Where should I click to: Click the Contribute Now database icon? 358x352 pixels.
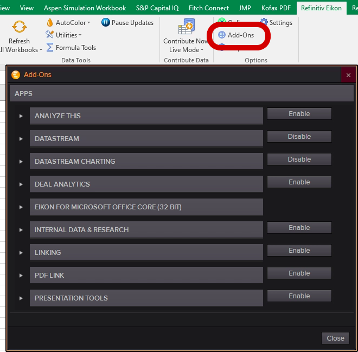click(x=188, y=27)
